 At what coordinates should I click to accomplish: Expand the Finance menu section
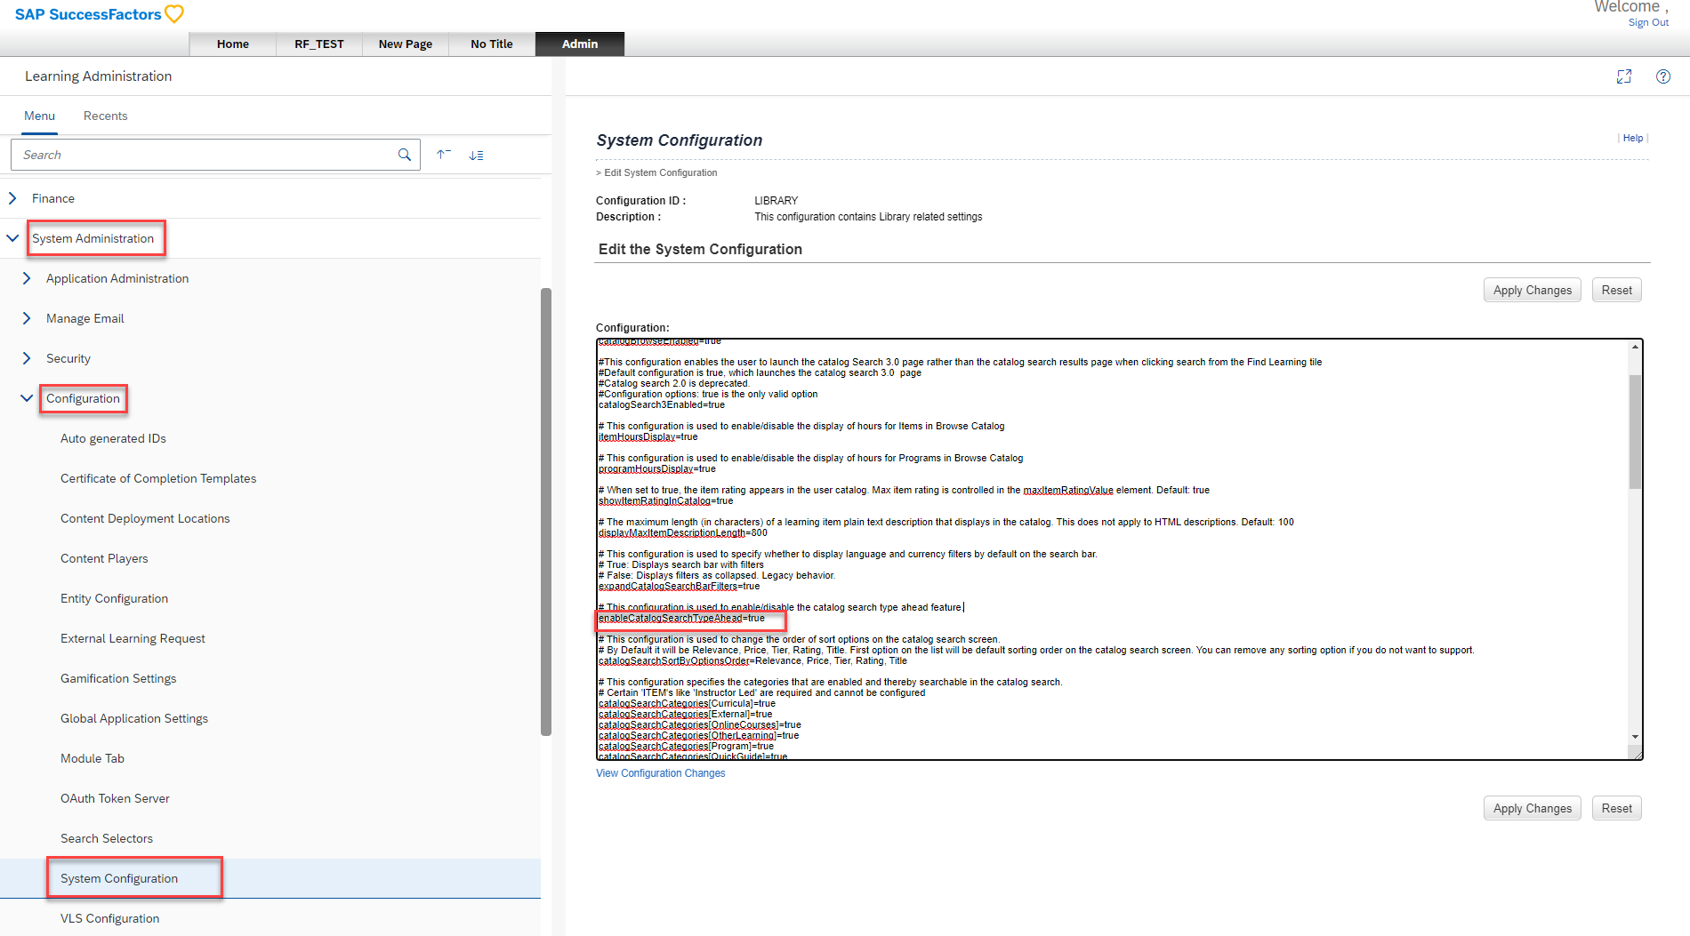point(12,198)
